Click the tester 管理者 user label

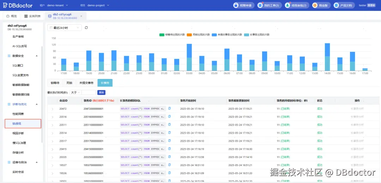tap(367, 5)
